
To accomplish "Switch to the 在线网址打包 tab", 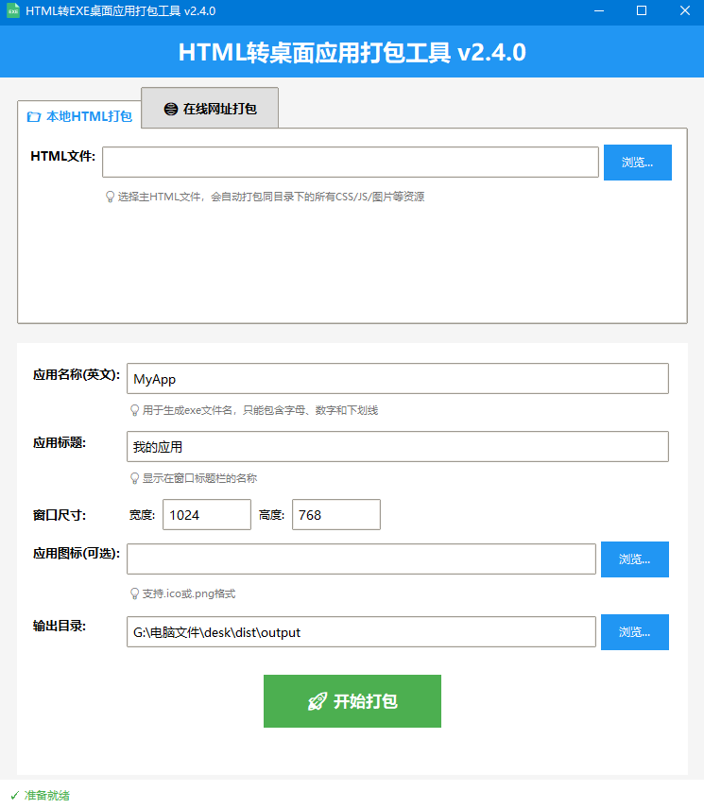I will click(210, 109).
